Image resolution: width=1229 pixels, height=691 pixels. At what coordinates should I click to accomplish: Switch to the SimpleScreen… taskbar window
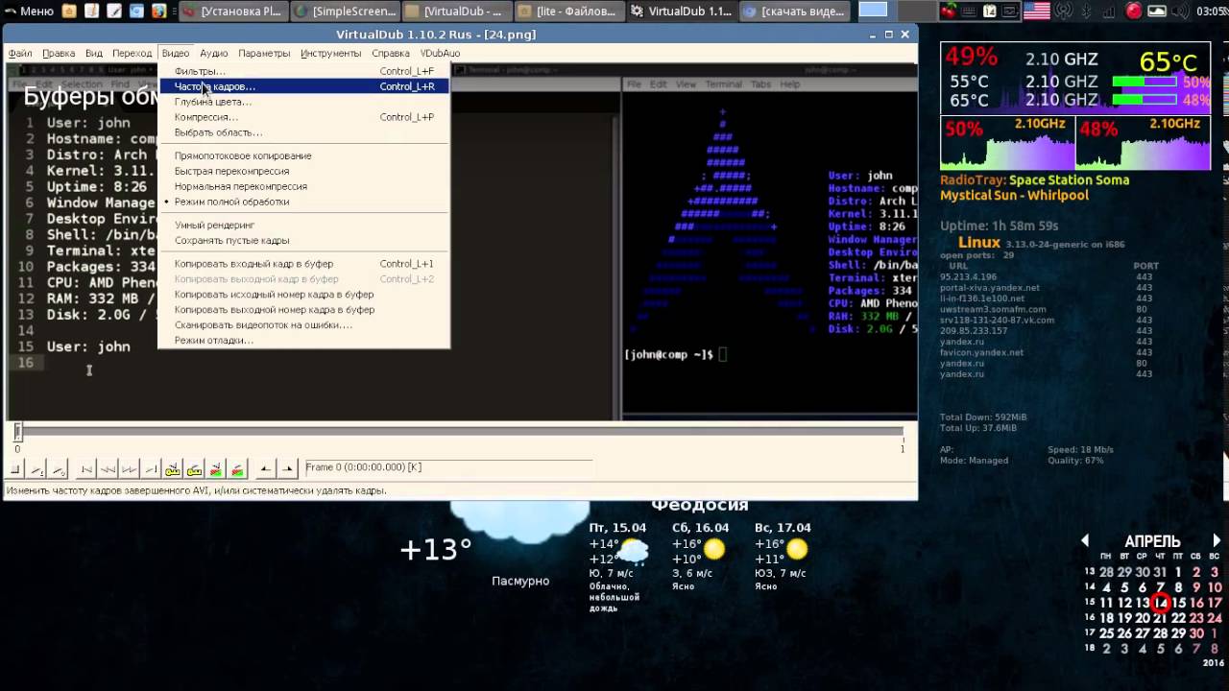pyautogui.click(x=345, y=12)
